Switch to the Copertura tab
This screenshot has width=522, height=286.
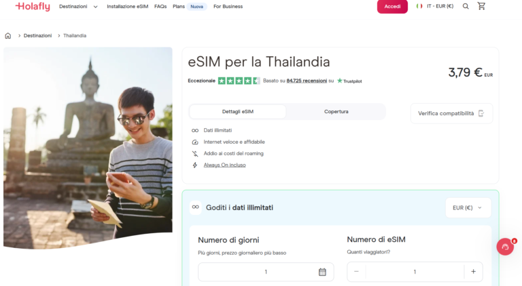coord(336,111)
